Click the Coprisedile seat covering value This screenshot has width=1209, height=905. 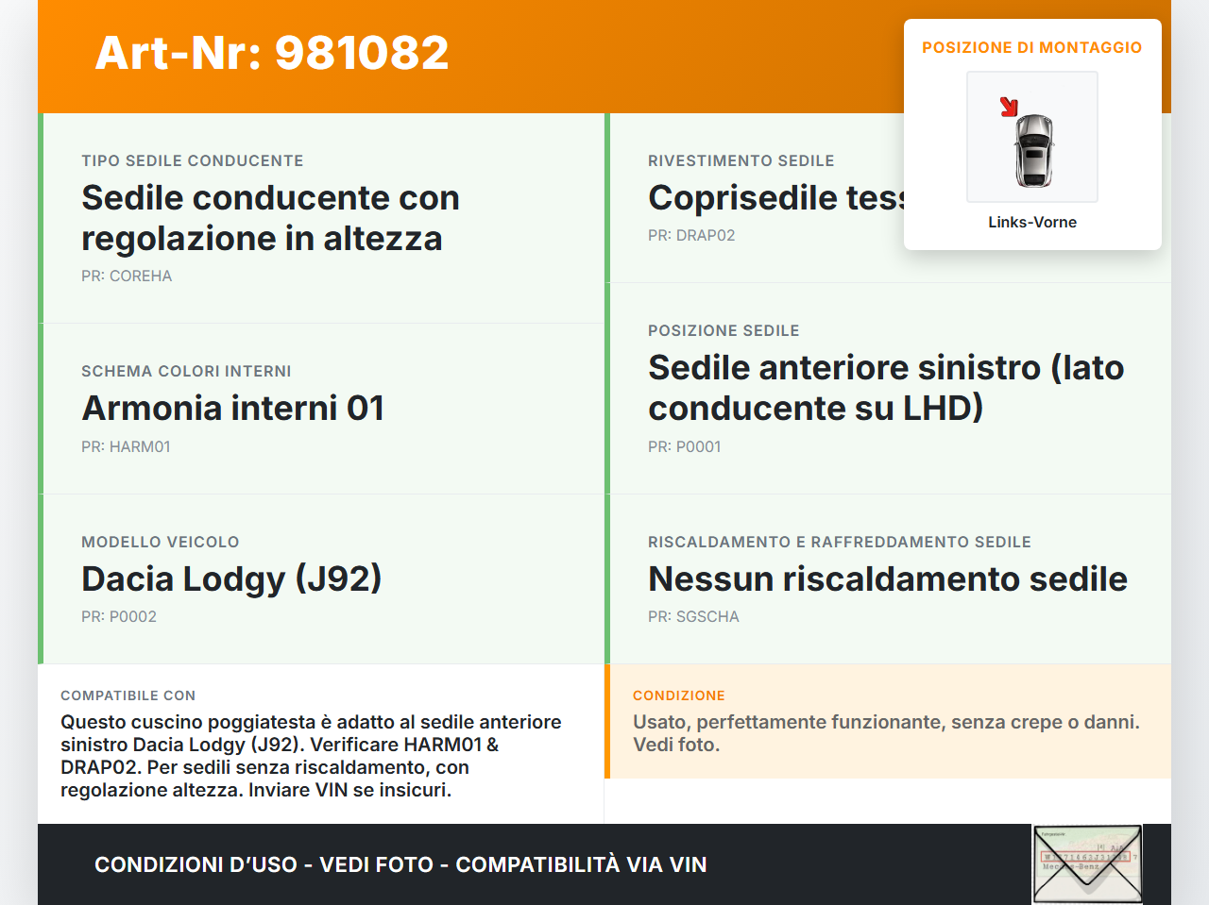[775, 198]
